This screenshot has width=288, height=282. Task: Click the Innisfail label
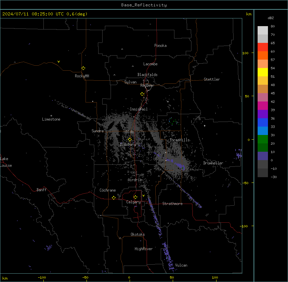(x=139, y=109)
